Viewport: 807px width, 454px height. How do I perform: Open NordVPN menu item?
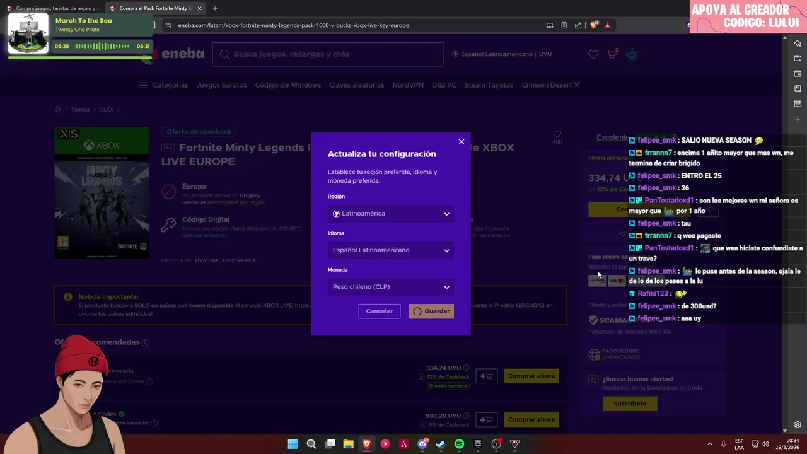tap(408, 85)
